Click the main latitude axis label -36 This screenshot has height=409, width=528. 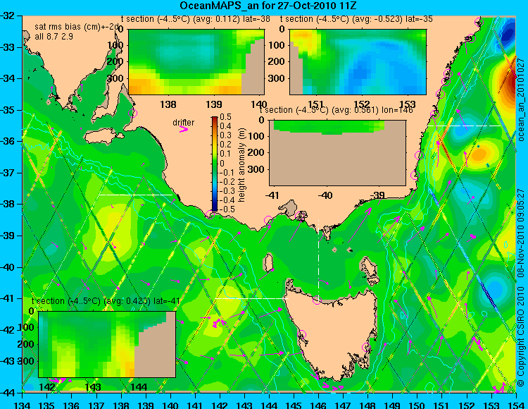8,141
